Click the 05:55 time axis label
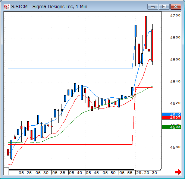Viewport: 185px width, 179px height. (126, 173)
